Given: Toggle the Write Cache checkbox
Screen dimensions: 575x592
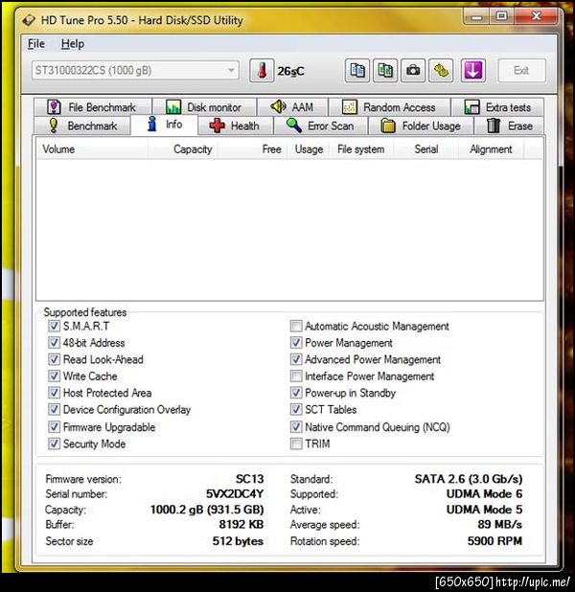Looking at the screenshot, I should (x=54, y=376).
